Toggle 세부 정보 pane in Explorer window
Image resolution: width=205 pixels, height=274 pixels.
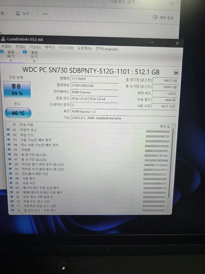pos(163,18)
